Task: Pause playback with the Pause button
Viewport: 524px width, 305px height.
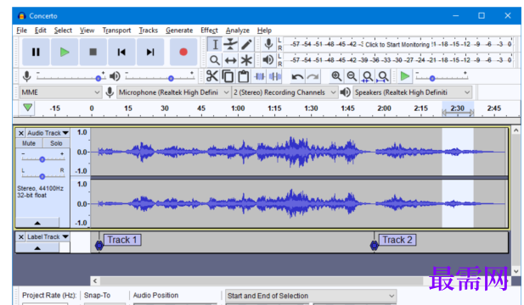Action: coord(36,52)
